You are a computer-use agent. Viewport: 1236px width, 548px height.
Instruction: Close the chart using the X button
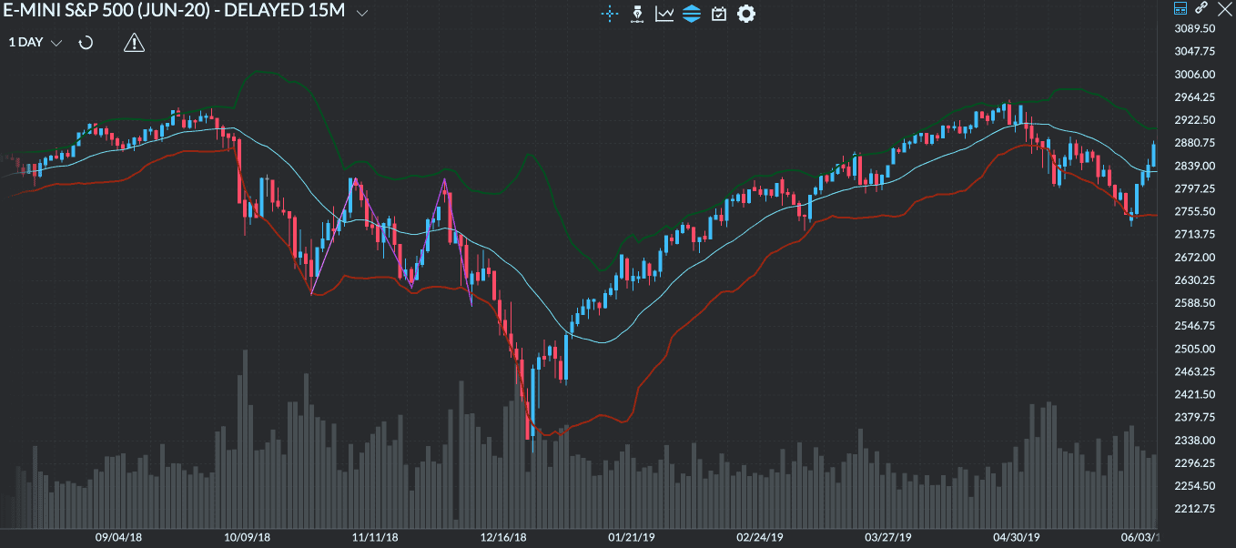click(x=1225, y=9)
